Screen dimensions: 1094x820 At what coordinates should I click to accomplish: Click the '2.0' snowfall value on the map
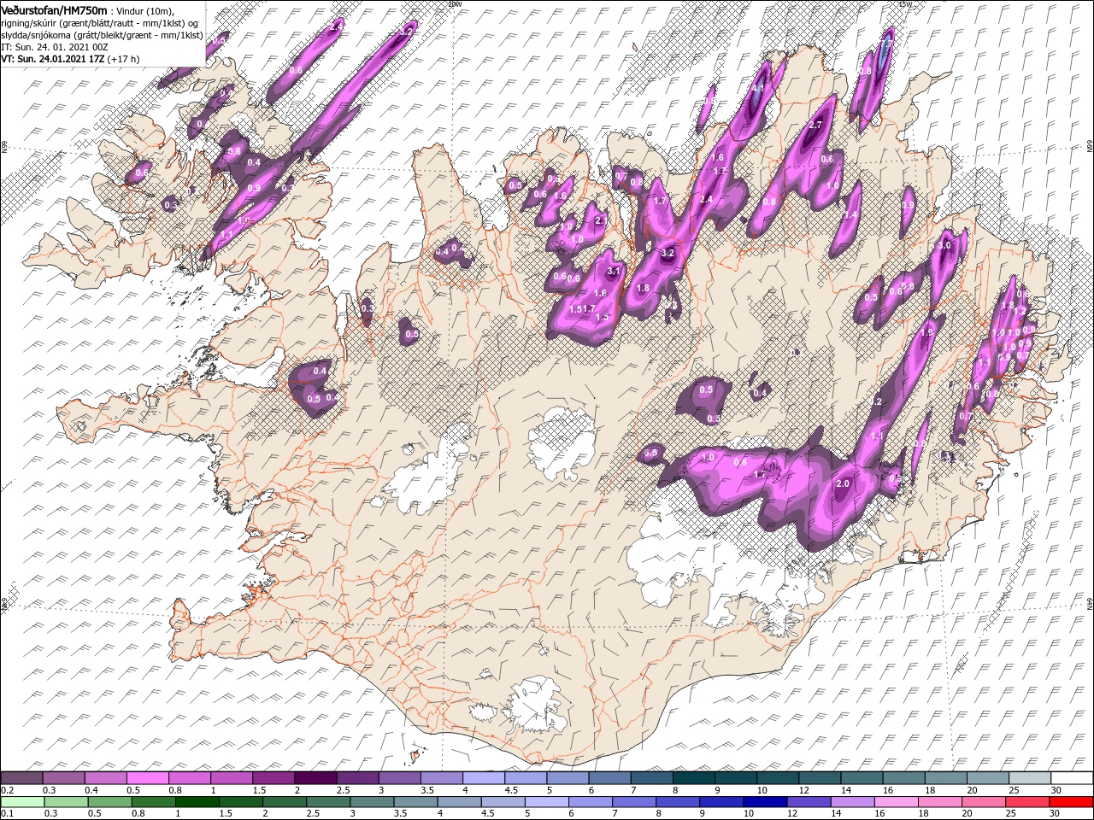(843, 483)
